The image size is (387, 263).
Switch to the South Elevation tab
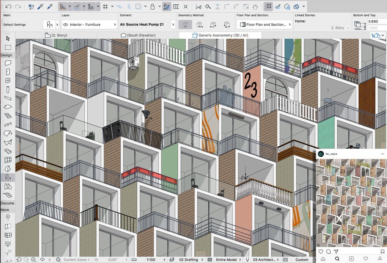[138, 35]
